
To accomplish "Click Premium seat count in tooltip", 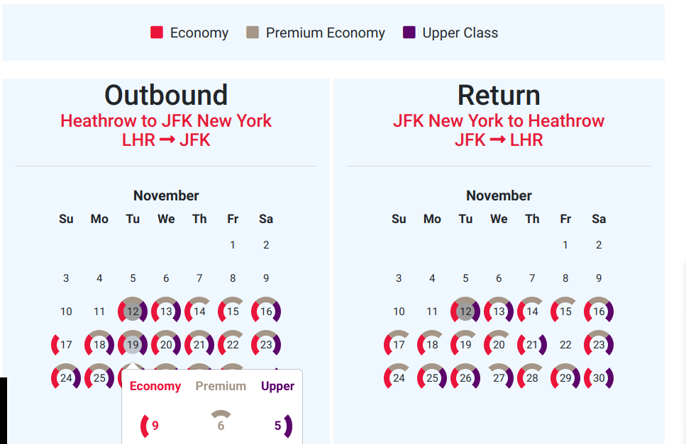I will click(x=221, y=426).
